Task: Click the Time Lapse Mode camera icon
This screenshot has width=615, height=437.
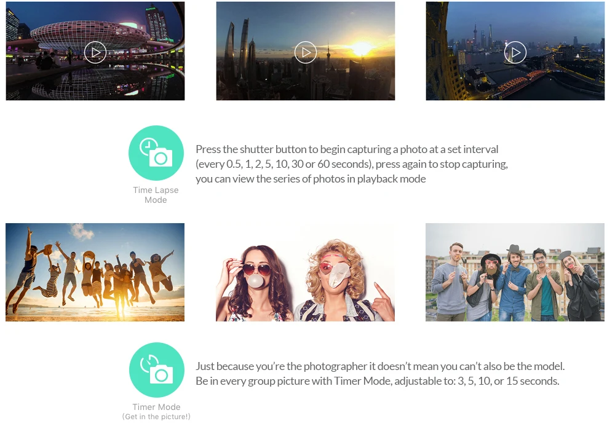Action: pyautogui.click(x=156, y=153)
